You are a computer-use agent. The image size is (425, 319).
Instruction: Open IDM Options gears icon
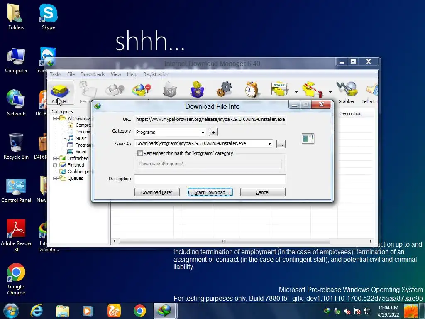[x=224, y=90]
